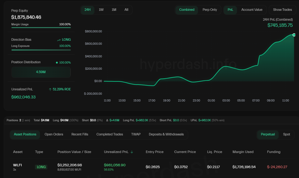Image resolution: width=299 pixels, height=178 pixels.
Task: Click the green LONG badge for WLFI
Action: 41,167
